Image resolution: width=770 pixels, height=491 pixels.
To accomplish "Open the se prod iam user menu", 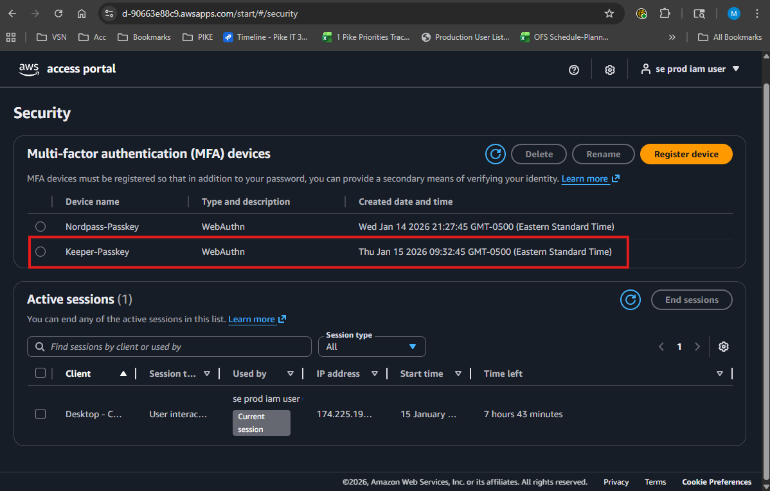I will tap(690, 69).
